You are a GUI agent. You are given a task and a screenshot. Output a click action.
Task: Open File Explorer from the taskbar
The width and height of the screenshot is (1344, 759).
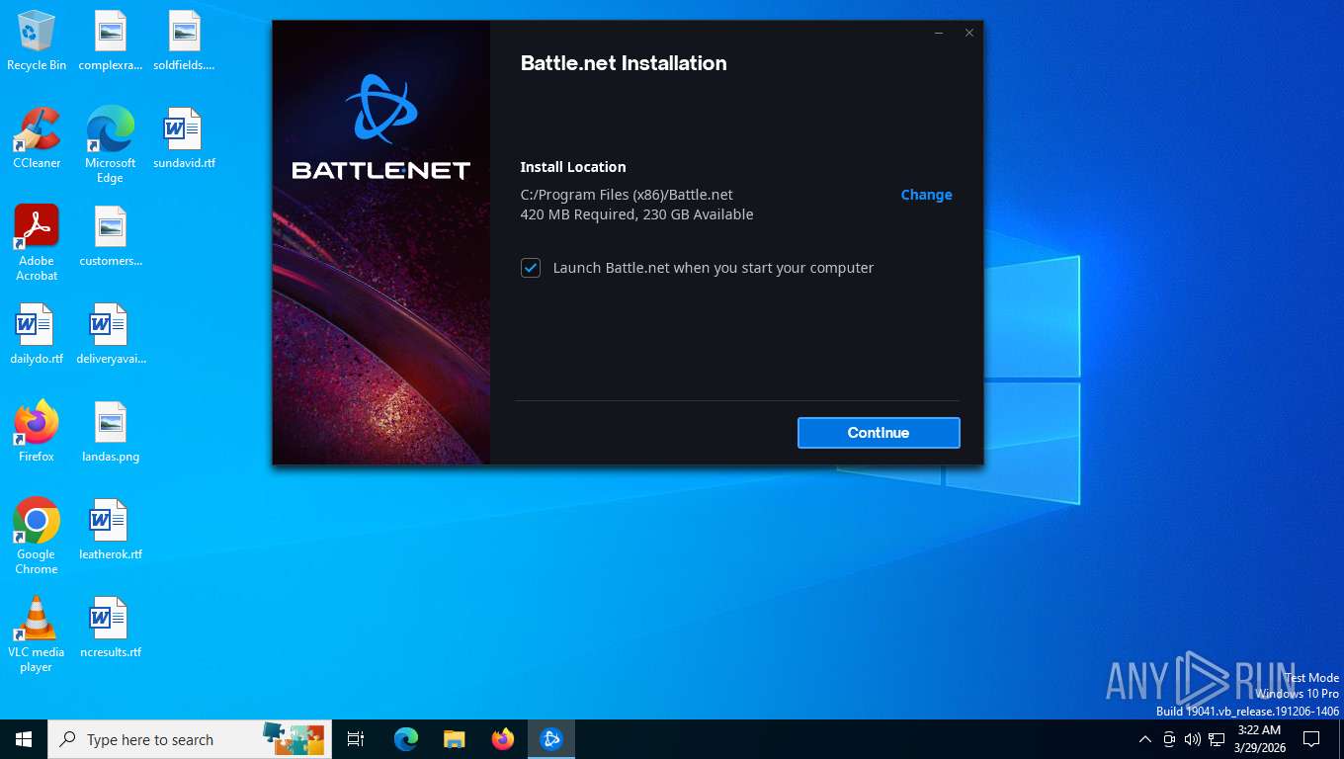coord(455,739)
